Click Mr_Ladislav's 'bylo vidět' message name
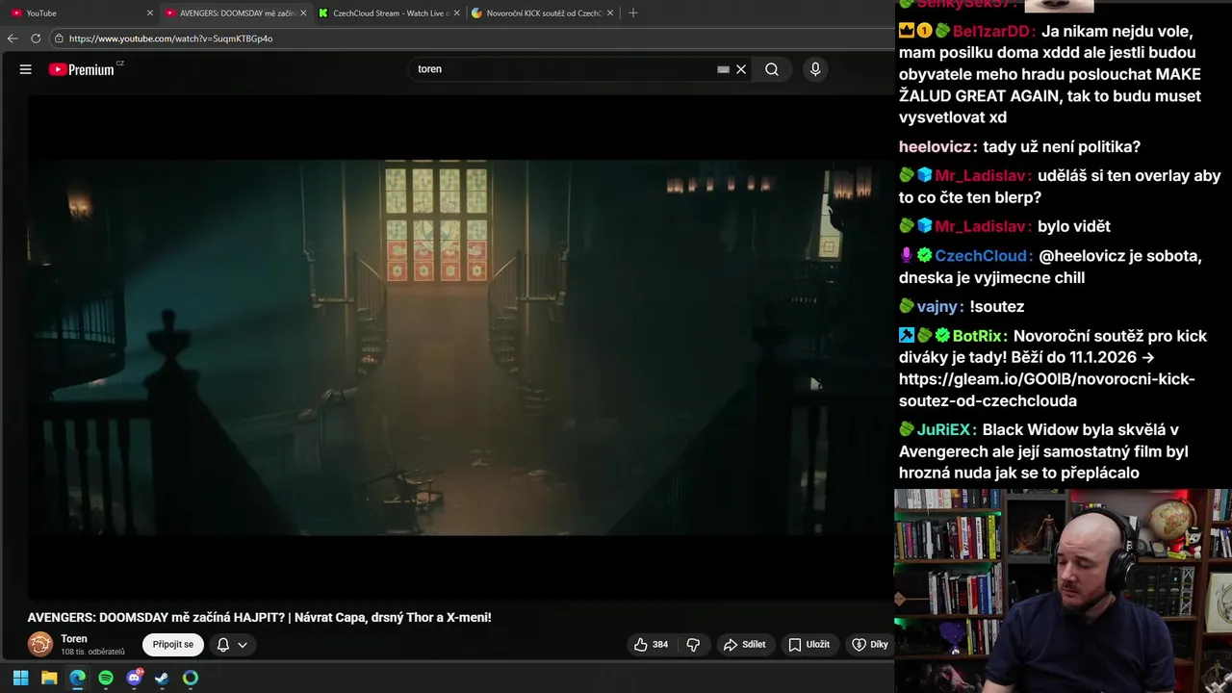 (x=981, y=227)
